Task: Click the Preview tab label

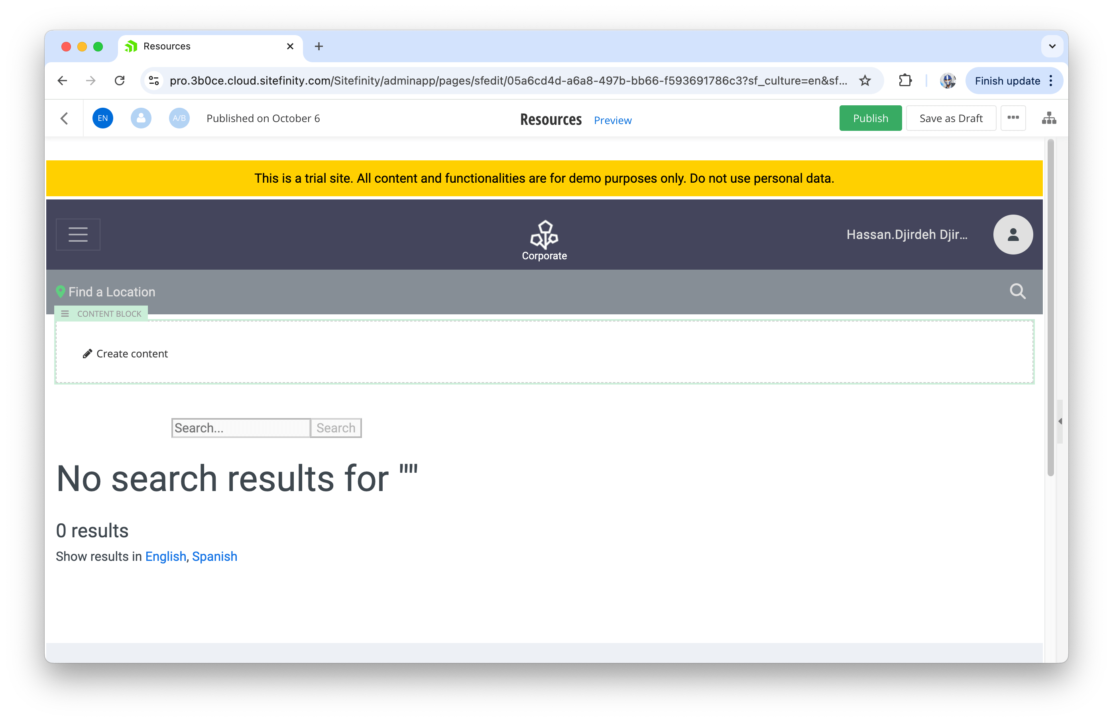Action: click(613, 120)
